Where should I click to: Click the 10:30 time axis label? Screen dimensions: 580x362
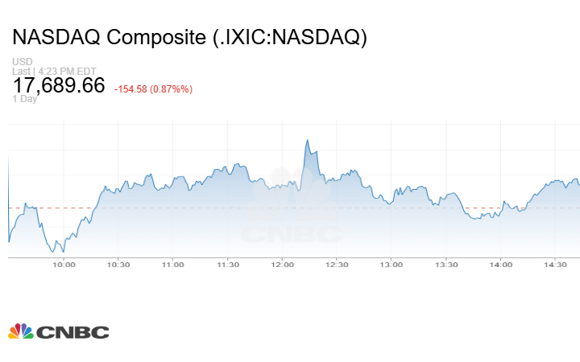pyautogui.click(x=118, y=265)
